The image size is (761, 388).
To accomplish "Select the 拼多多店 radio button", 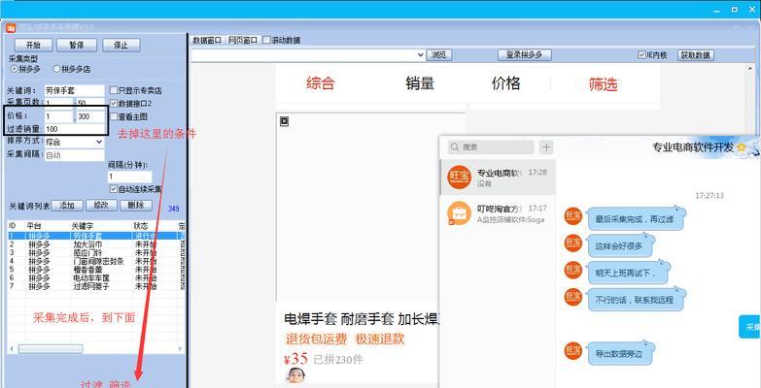I will tap(56, 69).
